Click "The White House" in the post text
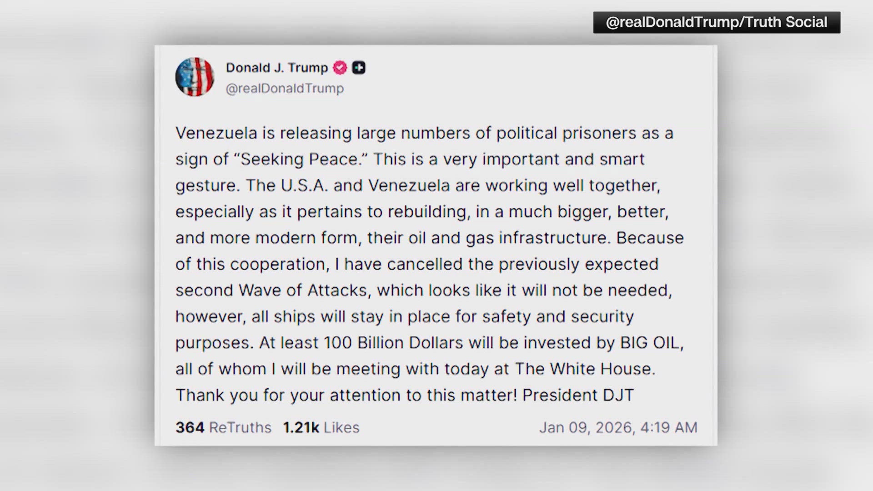The image size is (873, 491). click(585, 369)
